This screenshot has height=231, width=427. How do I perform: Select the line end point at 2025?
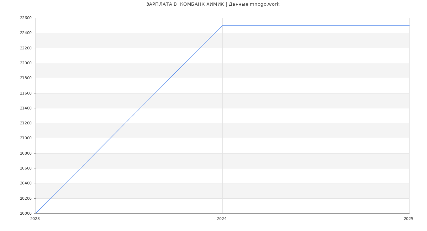pyautogui.click(x=409, y=25)
